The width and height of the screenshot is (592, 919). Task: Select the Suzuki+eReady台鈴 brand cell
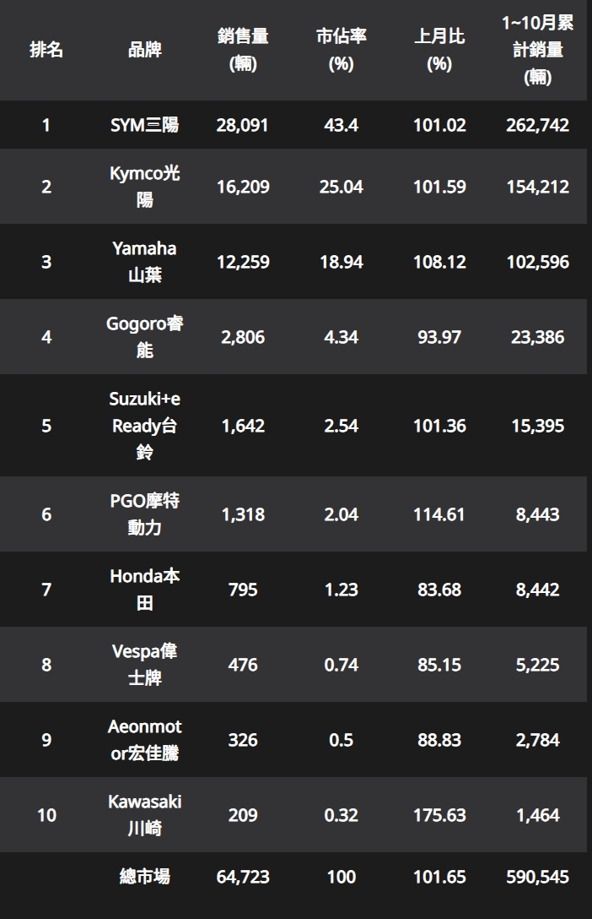[144, 426]
